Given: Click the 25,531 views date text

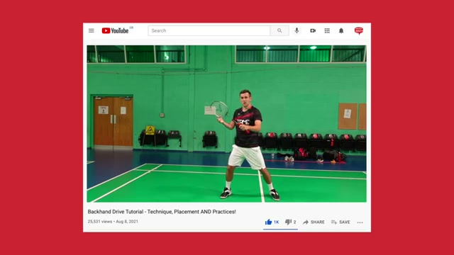Looking at the screenshot, I should point(113,222).
